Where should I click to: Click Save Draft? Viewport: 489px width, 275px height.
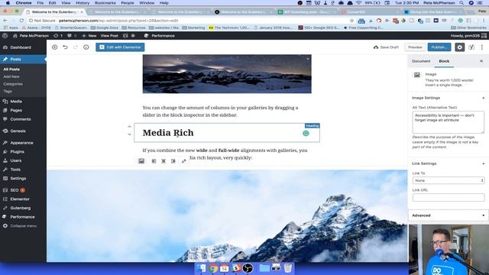click(x=386, y=47)
